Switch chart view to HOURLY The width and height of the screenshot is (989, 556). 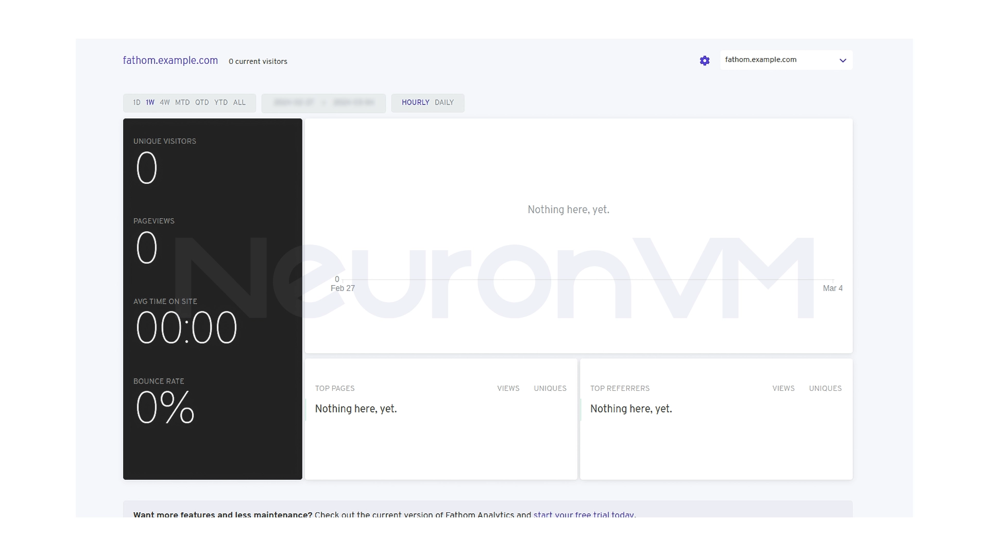click(415, 102)
